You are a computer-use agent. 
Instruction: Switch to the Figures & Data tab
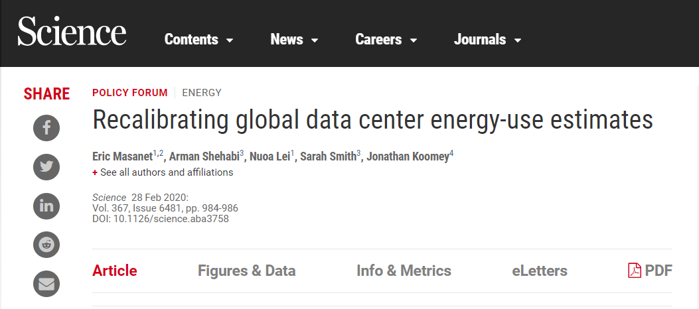pos(246,271)
